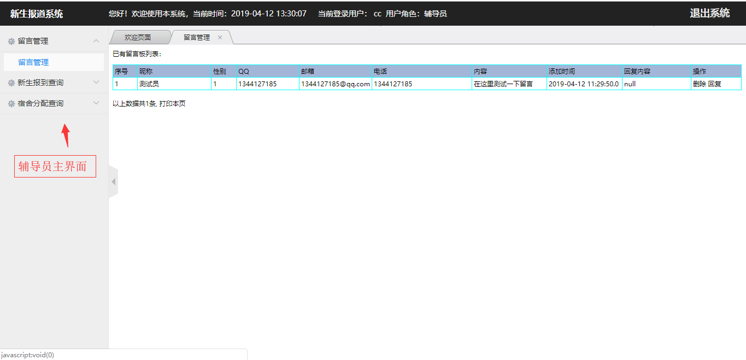Click the 测试员 nickname cell
Image resolution: width=746 pixels, height=360 pixels.
[x=149, y=84]
